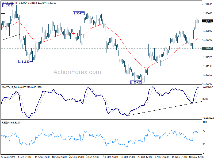Click the 11 Sep 12:00 time label
Image resolution: width=214 pixels, height=160 pixels.
[42, 157]
